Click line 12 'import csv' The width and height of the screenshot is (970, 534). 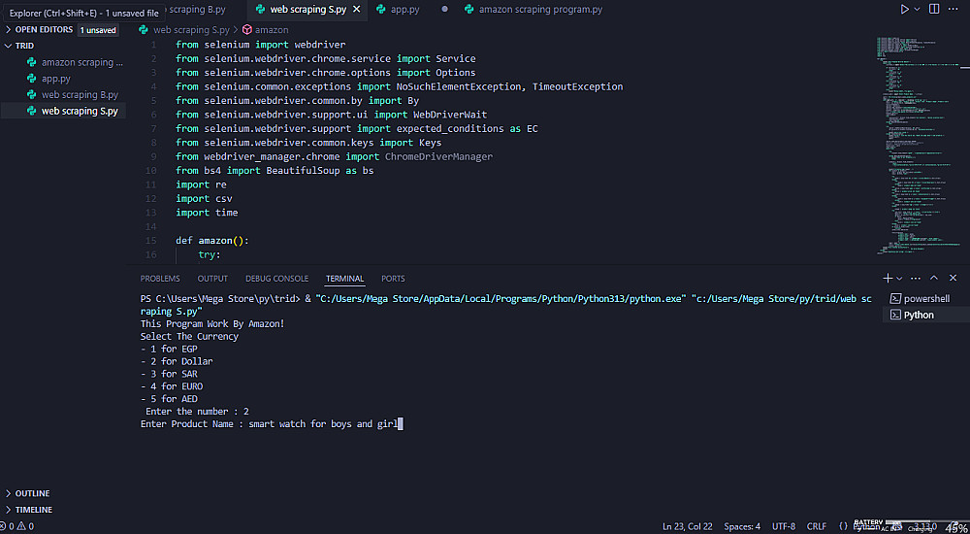(204, 198)
